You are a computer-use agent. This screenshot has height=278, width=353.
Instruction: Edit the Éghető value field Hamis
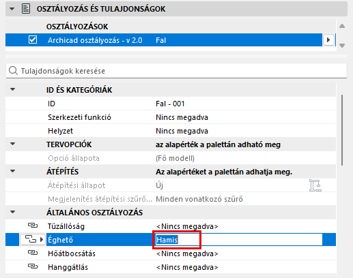tap(239, 240)
